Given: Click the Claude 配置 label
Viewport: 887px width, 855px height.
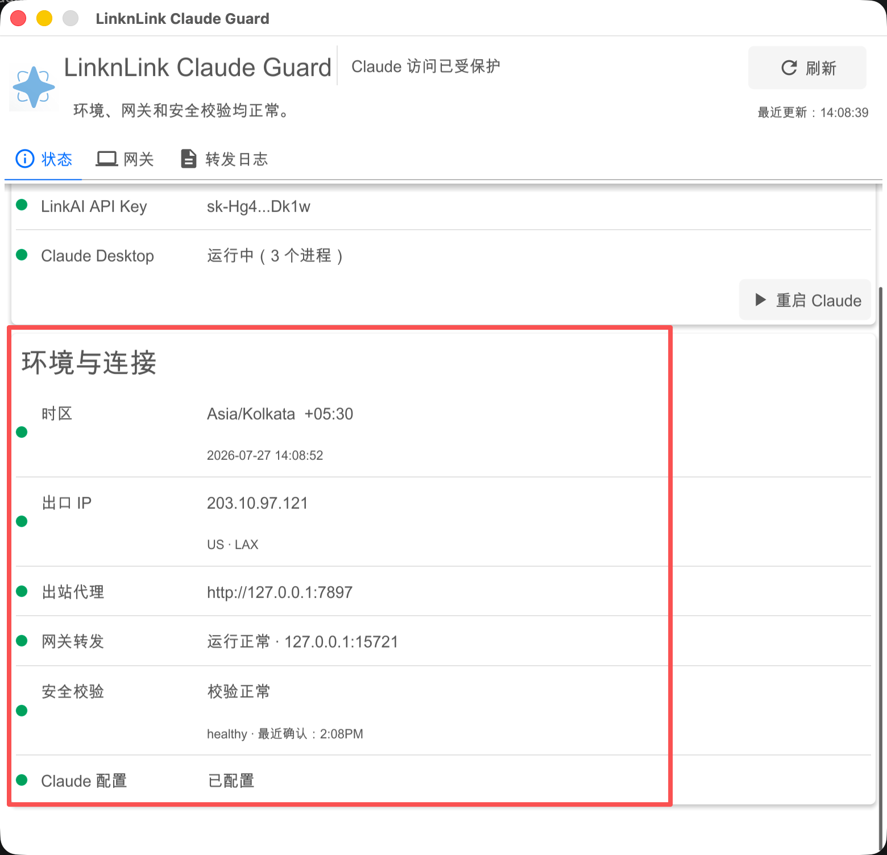Looking at the screenshot, I should [x=84, y=781].
